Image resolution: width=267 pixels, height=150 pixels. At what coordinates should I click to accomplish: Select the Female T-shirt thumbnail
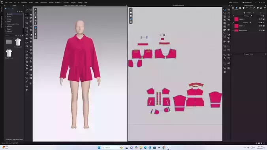click(18, 42)
